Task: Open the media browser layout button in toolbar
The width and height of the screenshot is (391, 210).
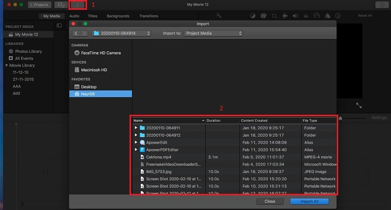Action: point(61,5)
